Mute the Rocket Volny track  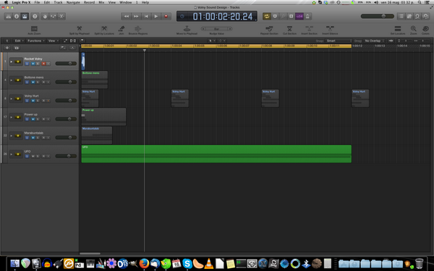(33, 64)
